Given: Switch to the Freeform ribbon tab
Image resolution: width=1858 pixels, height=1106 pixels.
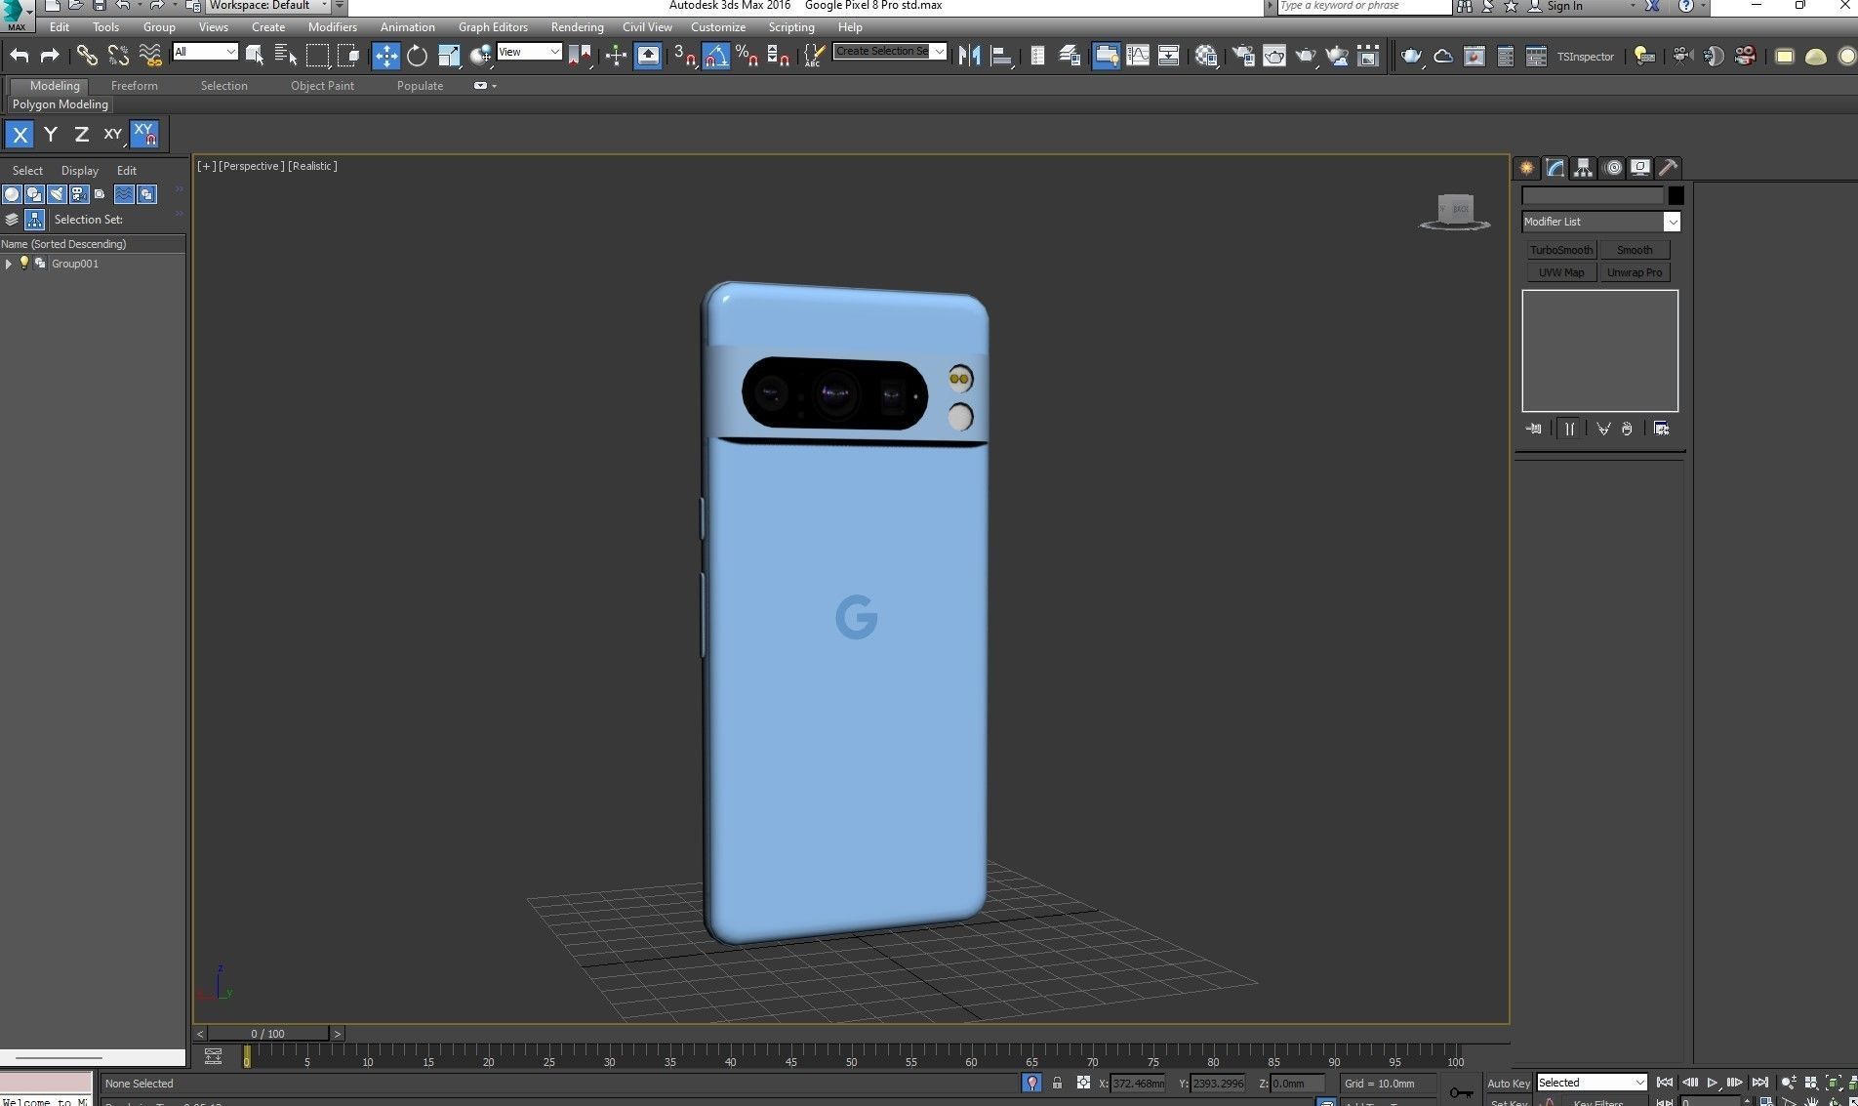Looking at the screenshot, I should (x=134, y=86).
